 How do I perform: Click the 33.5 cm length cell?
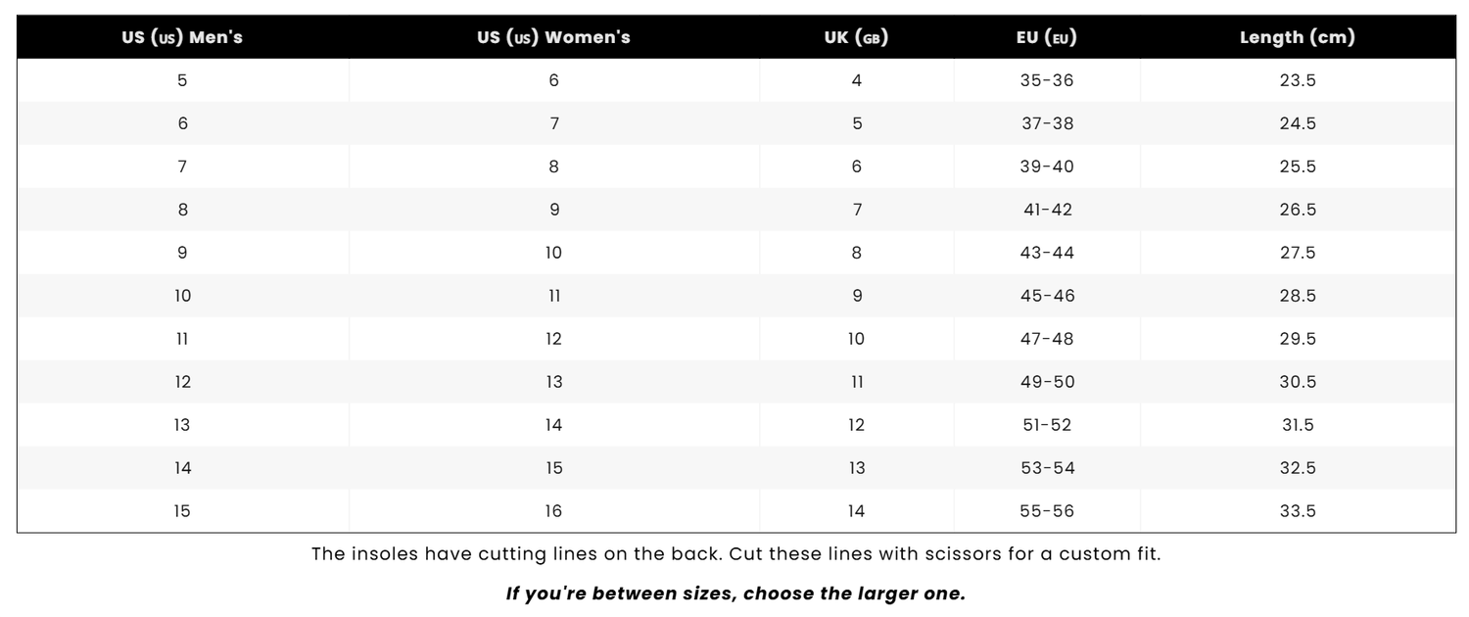1297,511
